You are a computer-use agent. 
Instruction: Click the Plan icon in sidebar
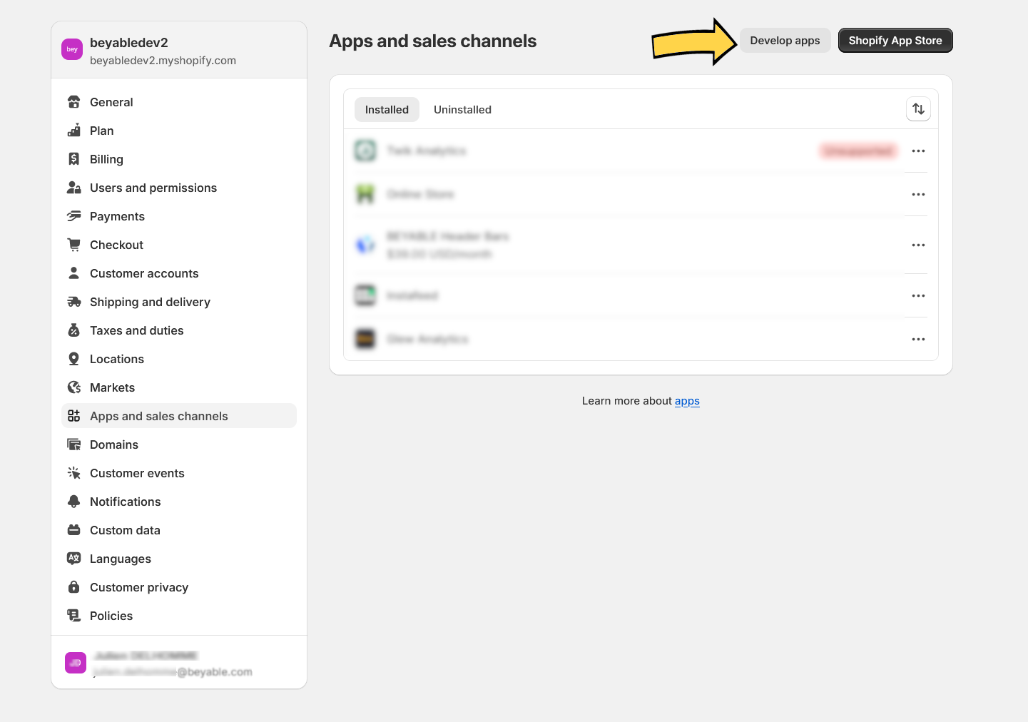(x=73, y=131)
